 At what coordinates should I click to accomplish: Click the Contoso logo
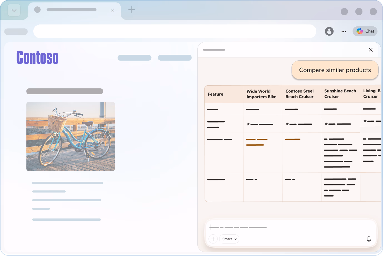[38, 58]
